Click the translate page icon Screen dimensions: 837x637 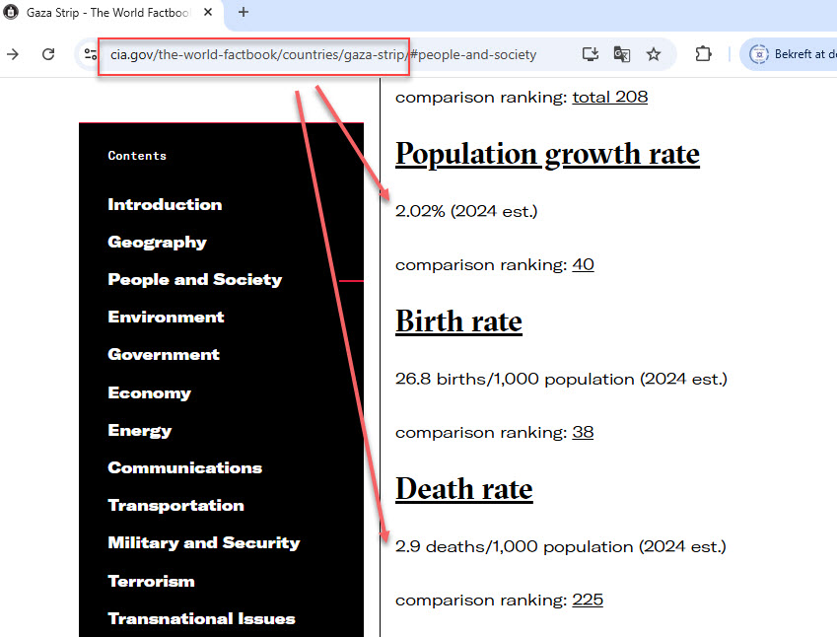click(x=621, y=54)
